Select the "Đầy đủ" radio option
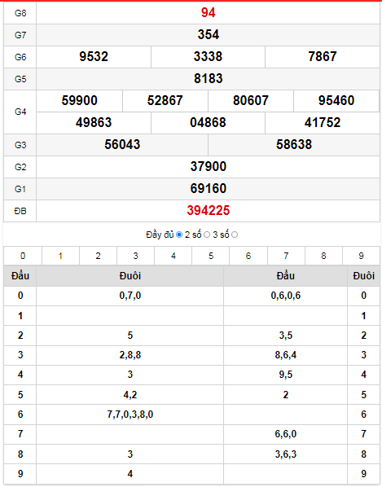This screenshot has height=487, width=382. [179, 235]
